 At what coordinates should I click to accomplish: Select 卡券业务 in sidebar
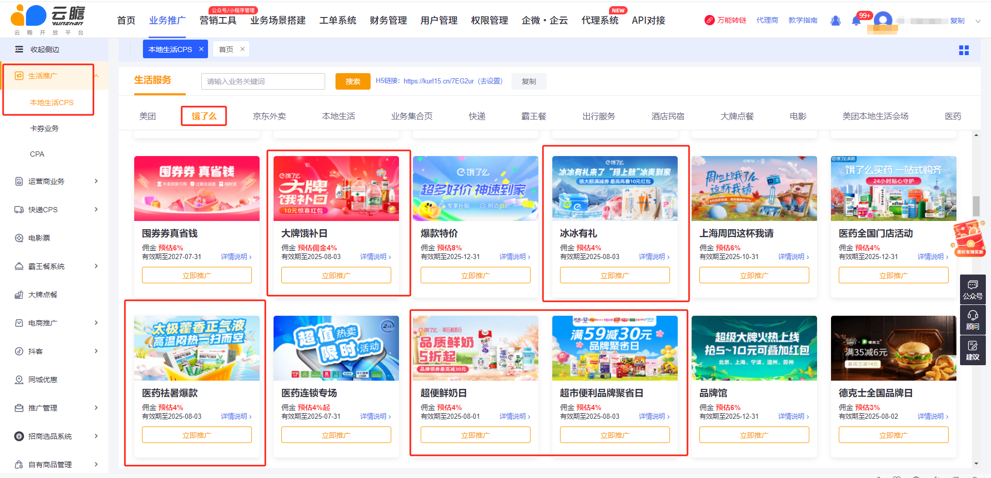(44, 128)
